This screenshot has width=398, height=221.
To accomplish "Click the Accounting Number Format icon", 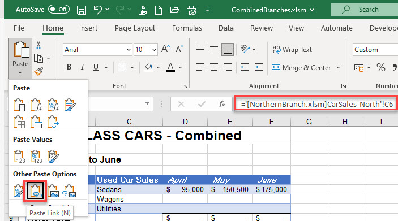I will pos(359,68).
